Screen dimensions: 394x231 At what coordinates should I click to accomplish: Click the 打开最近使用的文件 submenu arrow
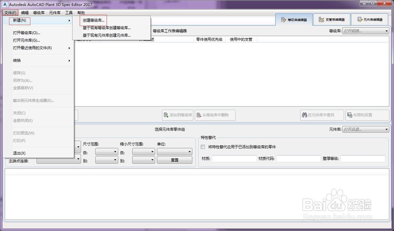coord(69,48)
